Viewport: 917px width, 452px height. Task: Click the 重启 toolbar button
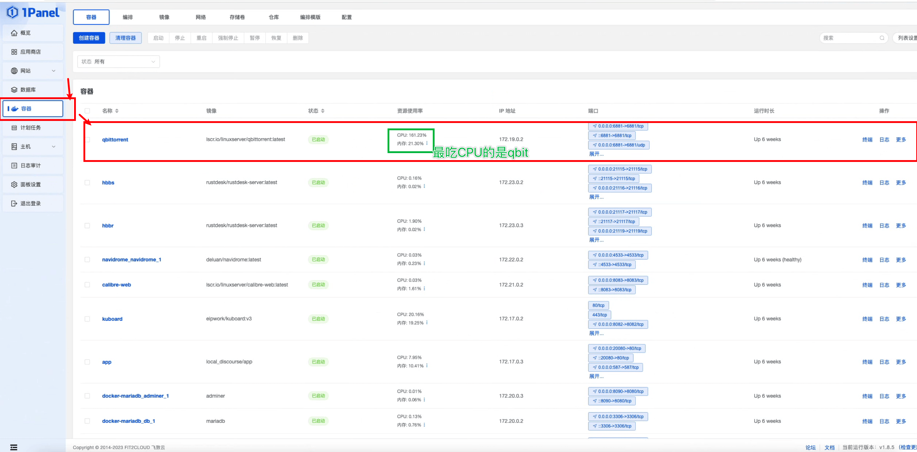201,38
